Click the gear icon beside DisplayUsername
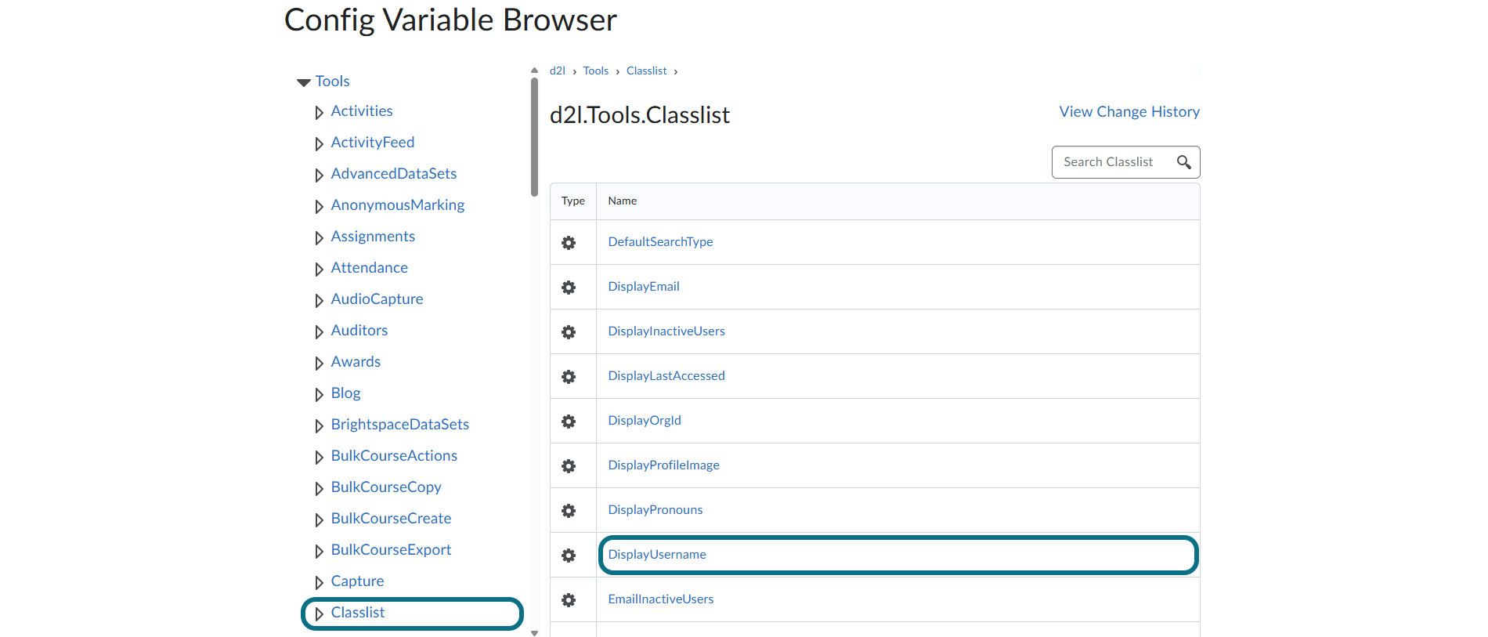 (569, 556)
